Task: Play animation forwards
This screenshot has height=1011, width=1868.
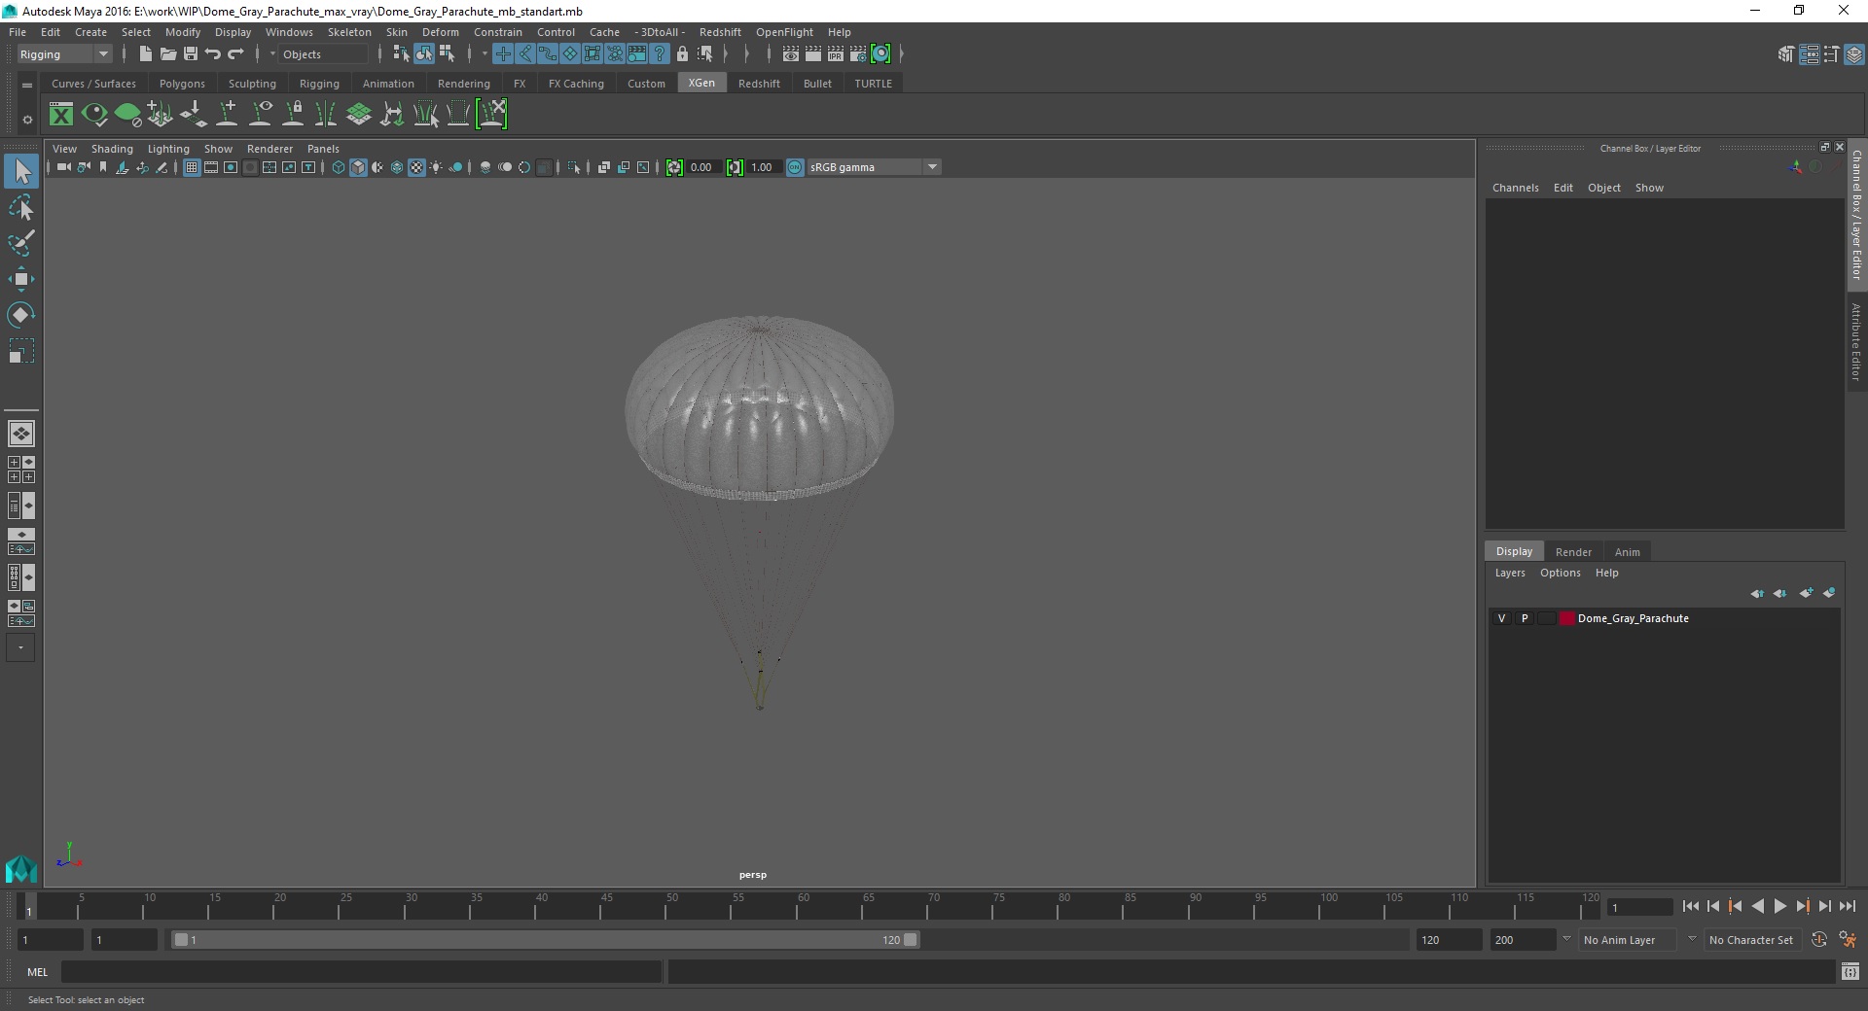Action: click(1779, 906)
